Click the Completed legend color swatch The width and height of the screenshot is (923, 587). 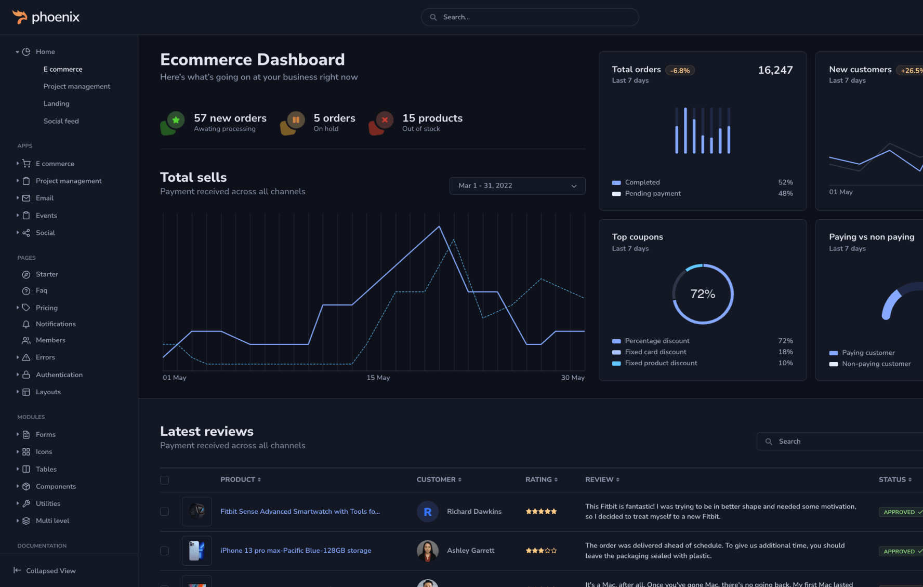click(616, 183)
